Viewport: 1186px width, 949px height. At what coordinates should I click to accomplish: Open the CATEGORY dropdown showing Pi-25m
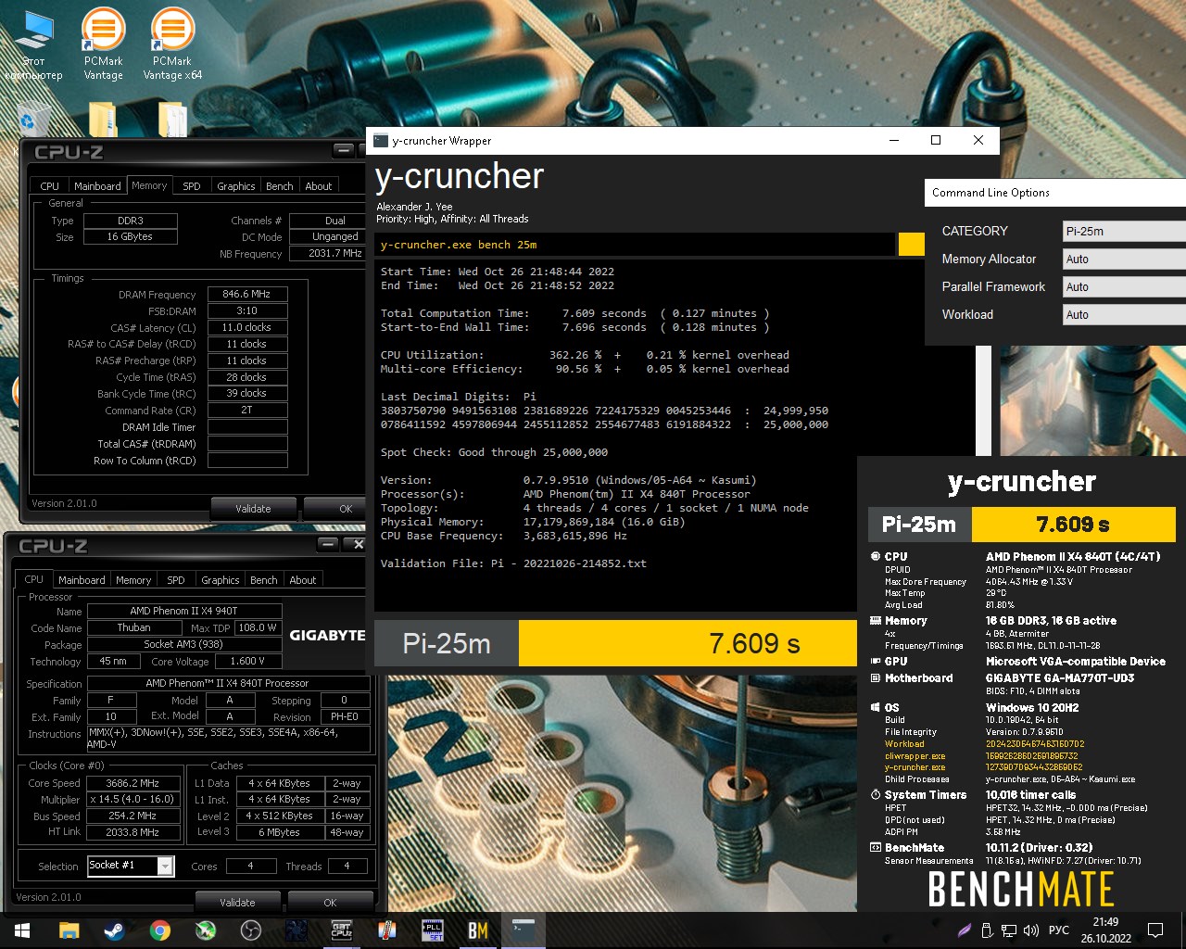coord(1124,232)
